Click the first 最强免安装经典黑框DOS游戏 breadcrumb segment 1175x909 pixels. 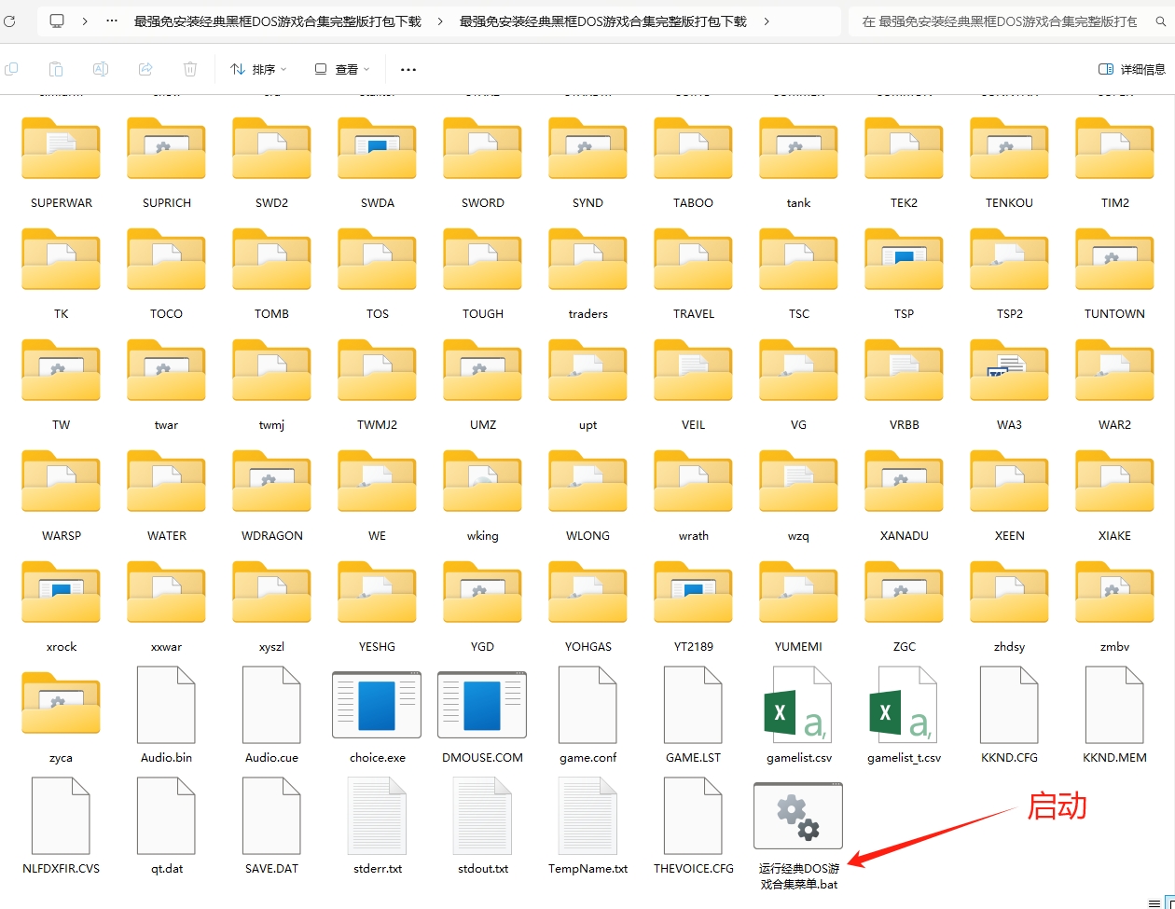pyautogui.click(x=277, y=21)
